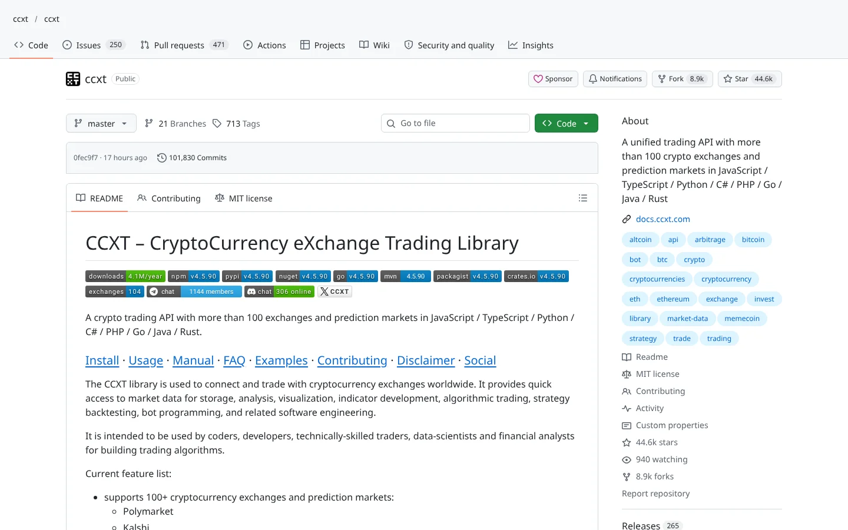
Task: Click the Go to file search field
Action: [455, 123]
